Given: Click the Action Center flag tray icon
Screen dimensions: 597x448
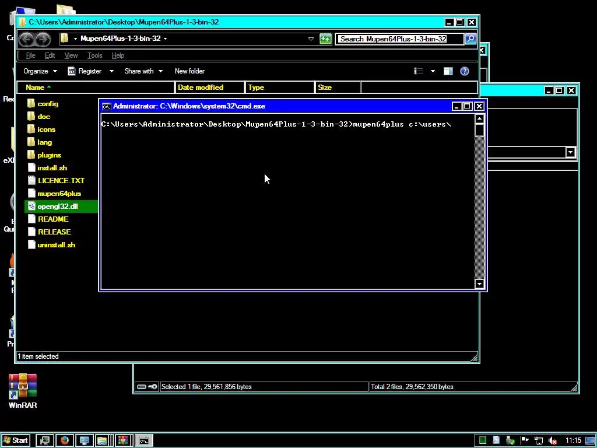Looking at the screenshot, I should [524, 440].
